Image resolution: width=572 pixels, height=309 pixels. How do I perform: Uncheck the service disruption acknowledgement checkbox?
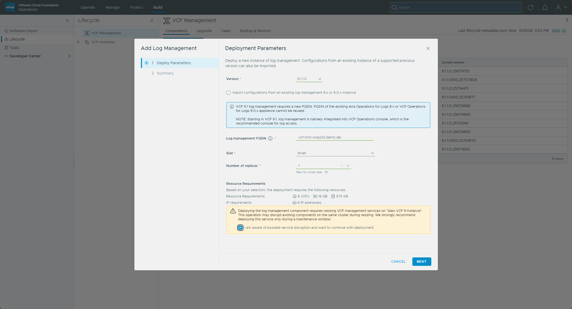(x=240, y=228)
